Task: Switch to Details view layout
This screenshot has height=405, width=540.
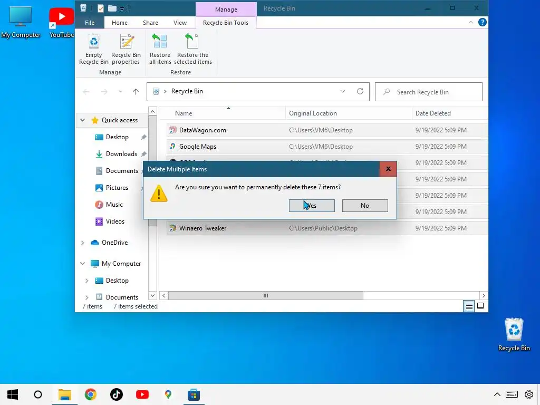Action: coord(469,306)
